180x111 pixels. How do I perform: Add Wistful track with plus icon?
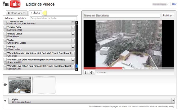pyautogui.click(x=73, y=48)
